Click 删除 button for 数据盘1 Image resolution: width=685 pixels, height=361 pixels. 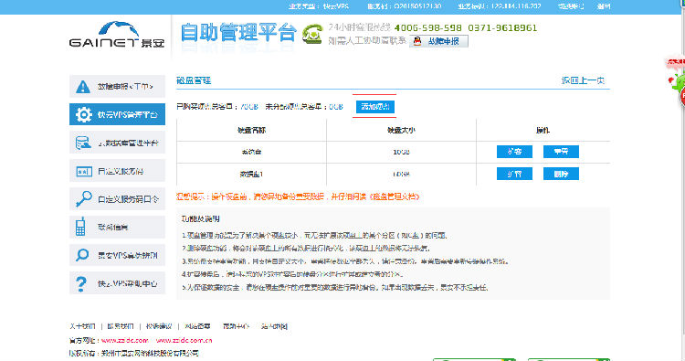[561, 174]
